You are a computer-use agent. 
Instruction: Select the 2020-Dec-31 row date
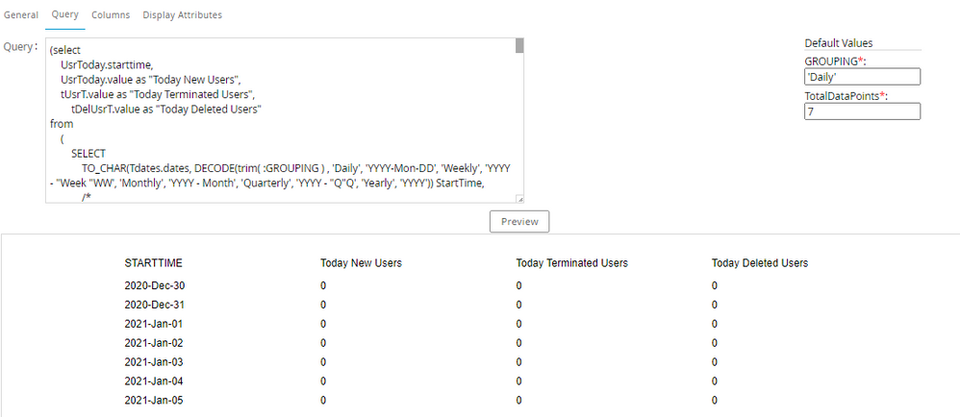pyautogui.click(x=154, y=305)
